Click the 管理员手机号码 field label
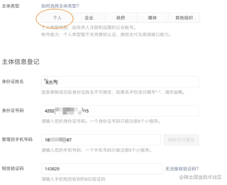This screenshot has width=227, height=185. tap(17, 139)
